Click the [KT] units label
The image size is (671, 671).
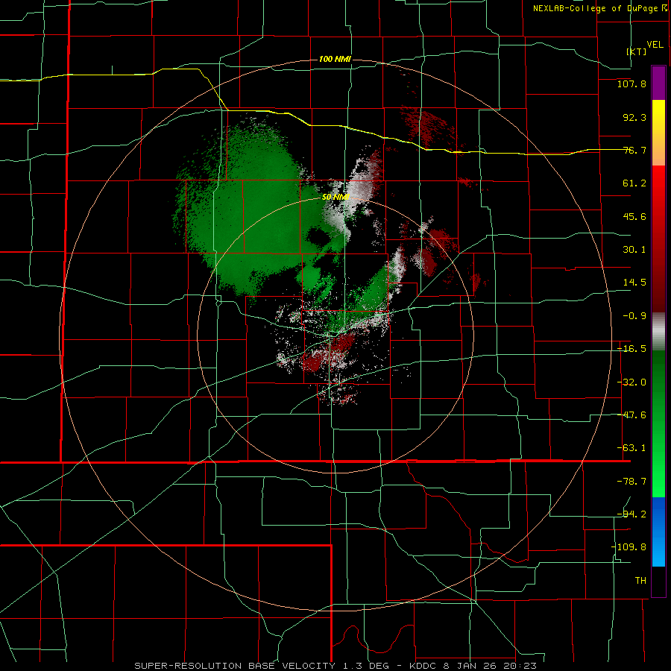tap(637, 51)
